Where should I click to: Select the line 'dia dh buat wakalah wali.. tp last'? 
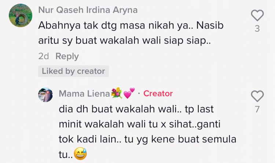[x=136, y=109]
